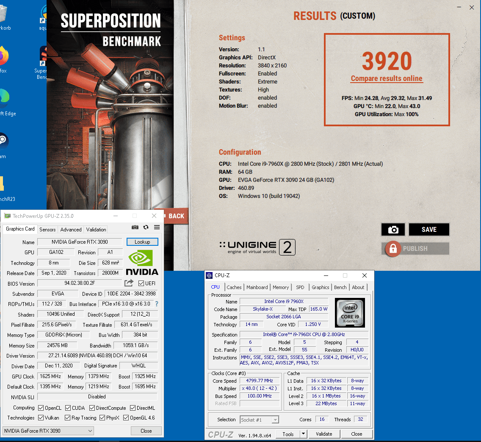481x442 pixels.
Task: Click the Memory Size value 24576 MB
Action: [57, 345]
